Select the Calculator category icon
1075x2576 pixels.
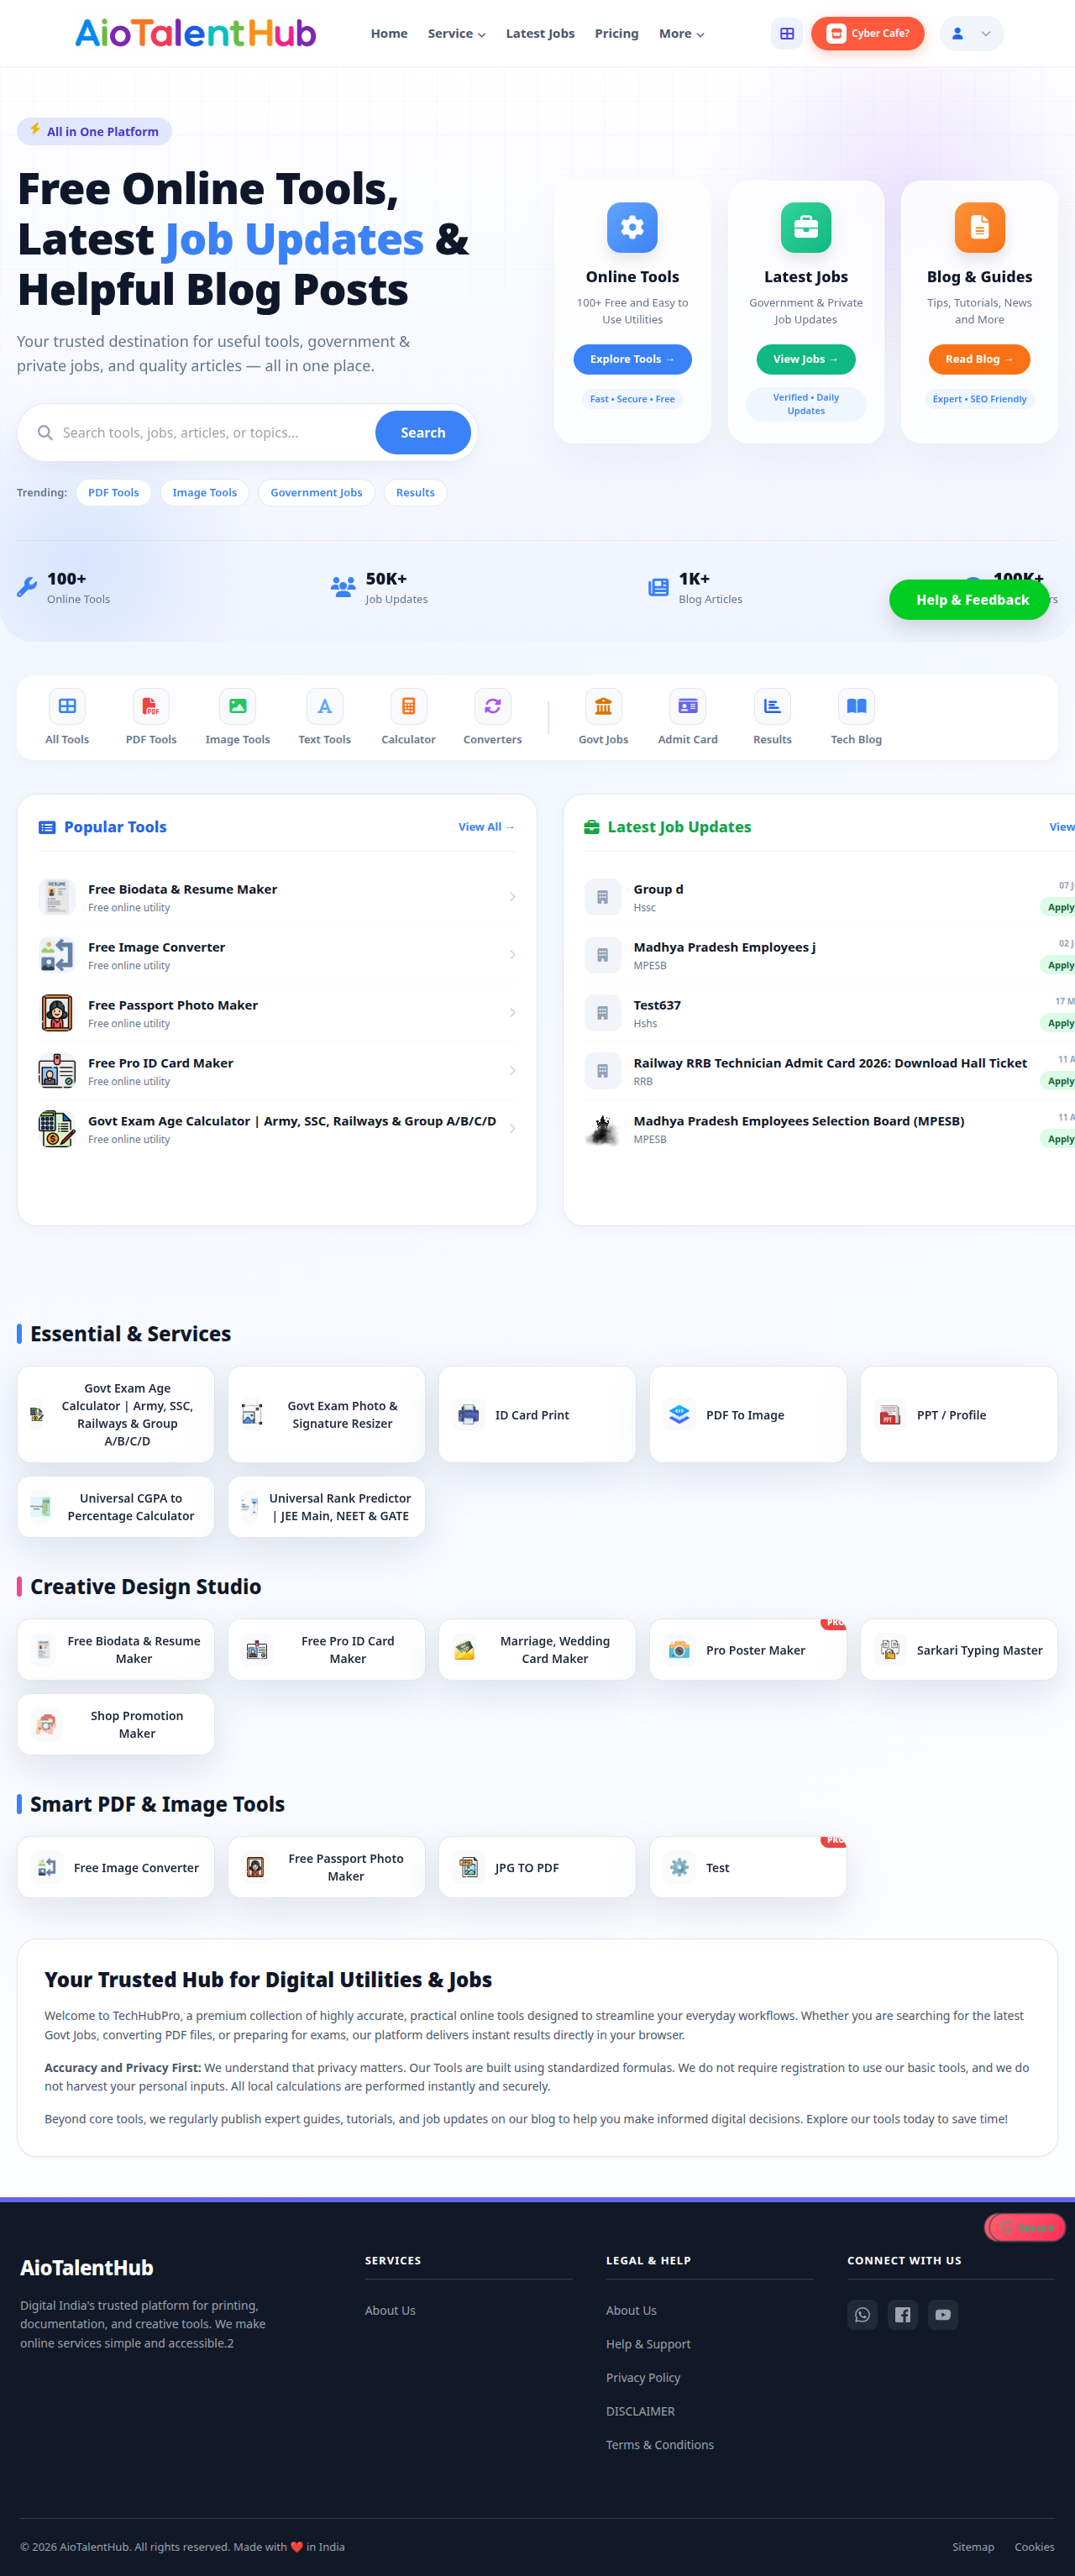(x=408, y=706)
